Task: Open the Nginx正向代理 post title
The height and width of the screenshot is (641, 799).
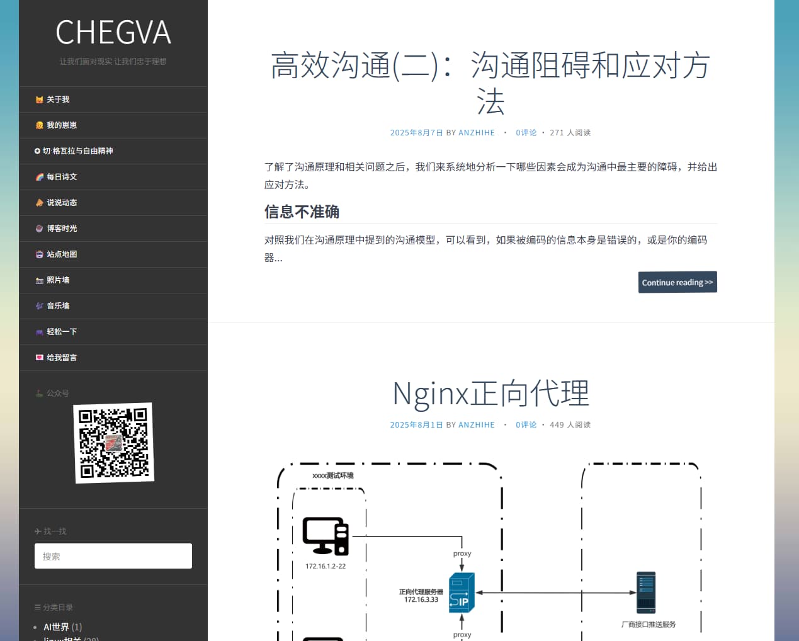Action: 490,393
